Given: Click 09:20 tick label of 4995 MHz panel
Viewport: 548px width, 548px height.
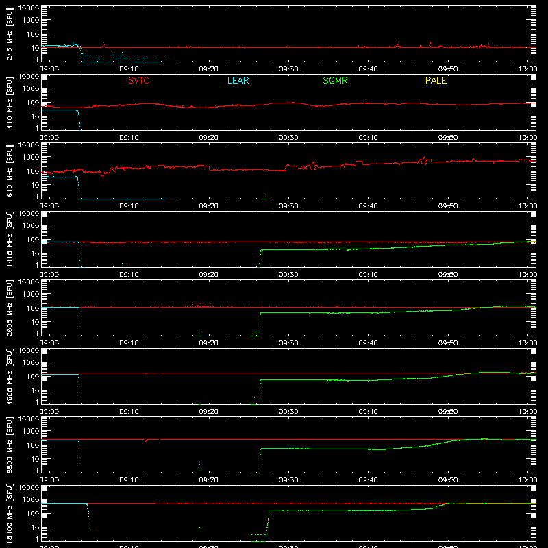Looking at the screenshot, I should point(209,412).
